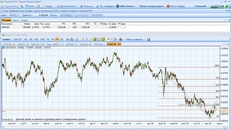Click the zoom out magnifier icon

coord(91,39)
